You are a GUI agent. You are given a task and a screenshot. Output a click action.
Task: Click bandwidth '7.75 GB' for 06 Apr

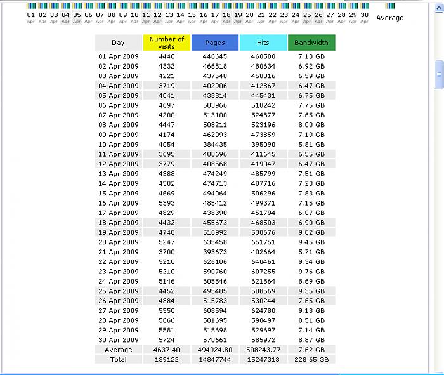pyautogui.click(x=311, y=105)
